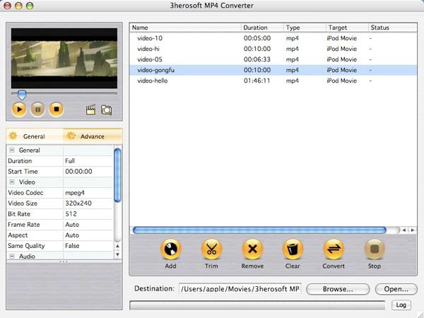Open the Log button
The height and width of the screenshot is (318, 424).
[x=401, y=305]
